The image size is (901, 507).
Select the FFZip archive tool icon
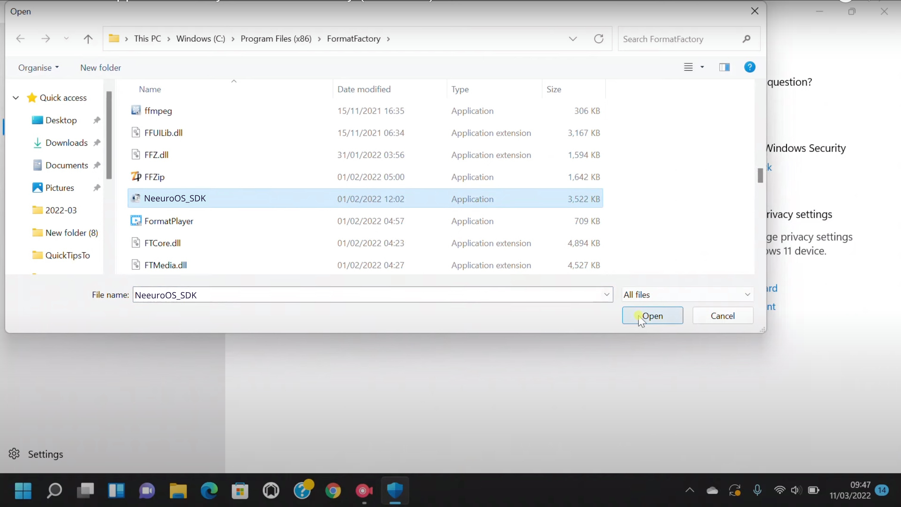tap(136, 177)
